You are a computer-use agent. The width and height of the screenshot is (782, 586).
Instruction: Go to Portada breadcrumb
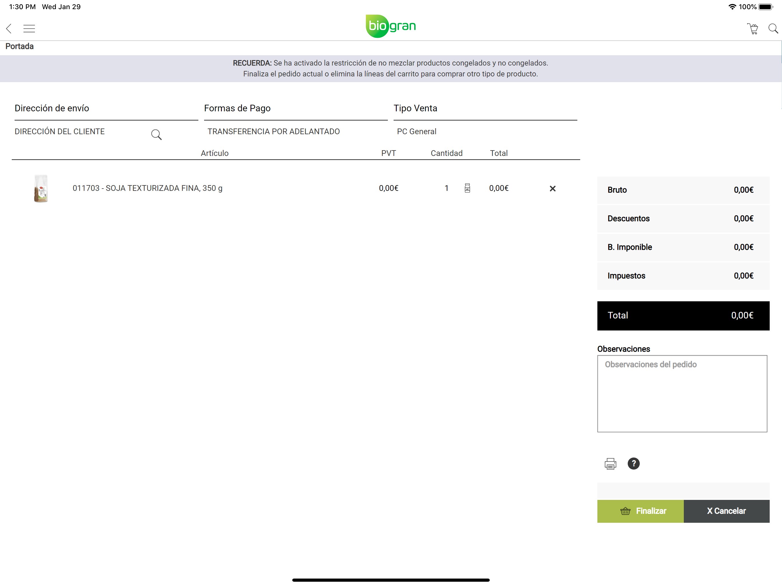click(19, 46)
